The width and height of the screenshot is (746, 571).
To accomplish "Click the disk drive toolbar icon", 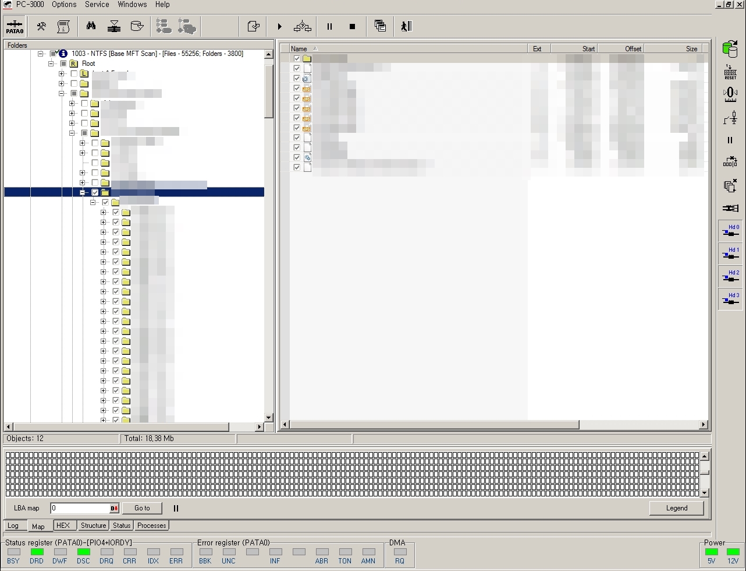I will [137, 26].
